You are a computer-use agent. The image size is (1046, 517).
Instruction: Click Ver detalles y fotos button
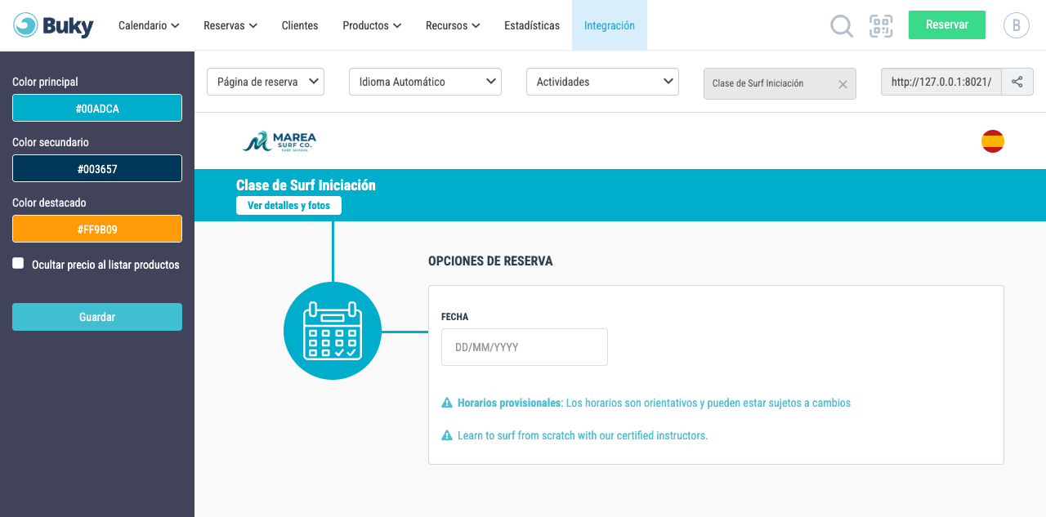(x=288, y=206)
